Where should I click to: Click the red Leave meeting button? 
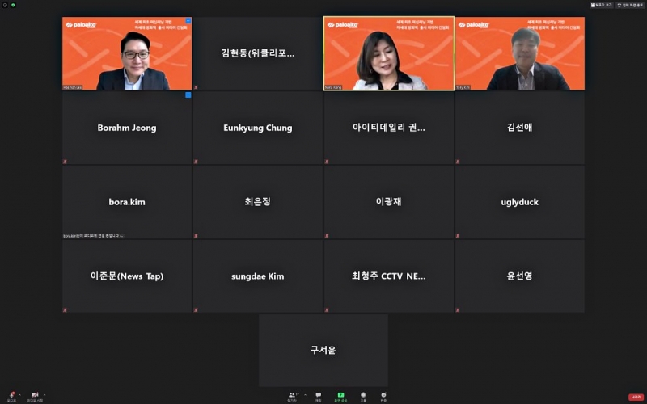(x=636, y=397)
